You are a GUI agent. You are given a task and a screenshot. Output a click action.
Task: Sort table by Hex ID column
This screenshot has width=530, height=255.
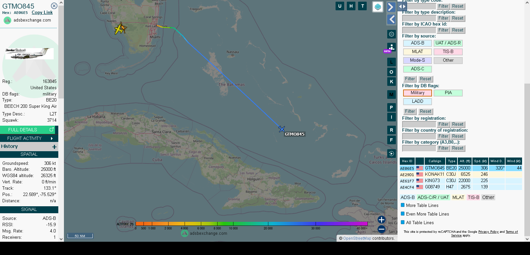pos(407,161)
